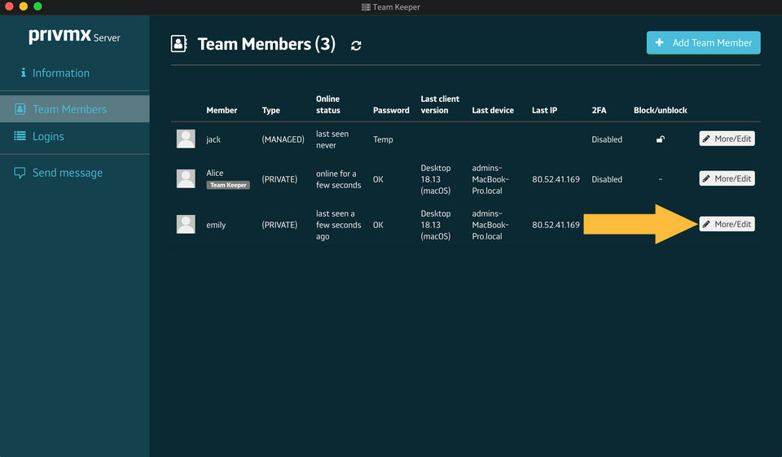Toggle the unlock icon for jack
Viewport: 782px width, 457px height.
click(x=660, y=139)
